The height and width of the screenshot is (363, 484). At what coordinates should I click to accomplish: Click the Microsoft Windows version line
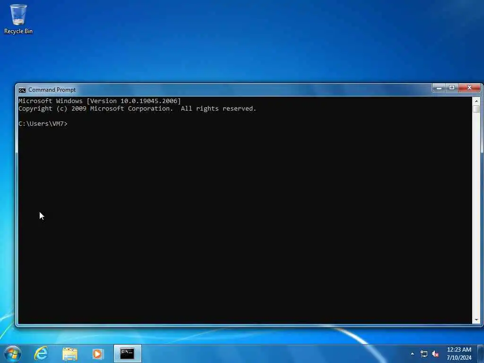99,101
